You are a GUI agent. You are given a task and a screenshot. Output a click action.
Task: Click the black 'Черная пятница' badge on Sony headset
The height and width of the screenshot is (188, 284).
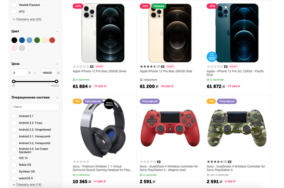point(109,104)
